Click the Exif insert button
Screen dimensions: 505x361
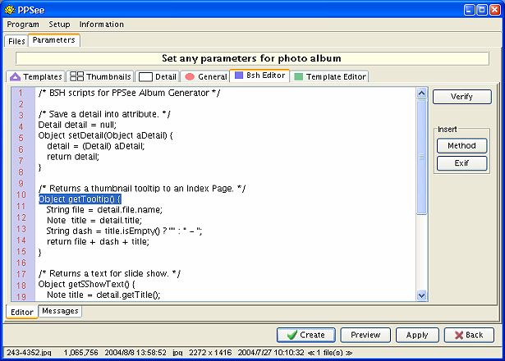click(461, 163)
